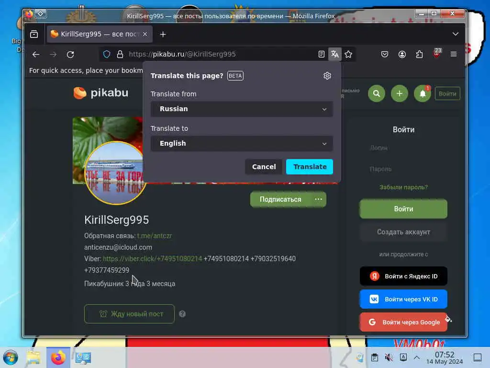Click Жду новый пост button
This screenshot has width=490, height=368.
point(129,314)
